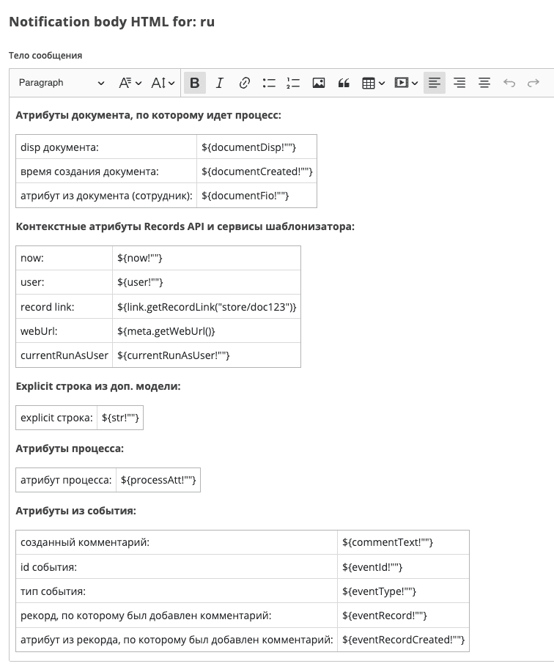Click the 'record link:' label cell
Screen dimensions: 554x669
tap(64, 307)
